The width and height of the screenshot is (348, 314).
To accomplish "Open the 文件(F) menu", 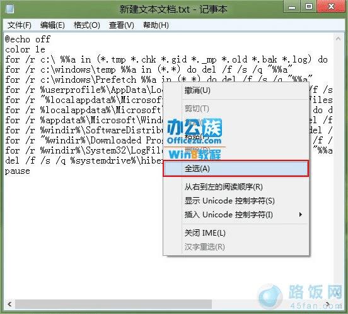I will pos(20,25).
